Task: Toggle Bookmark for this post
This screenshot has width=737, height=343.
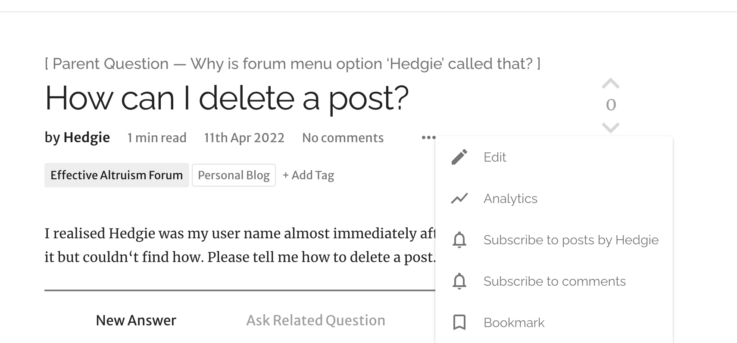Action: (514, 323)
